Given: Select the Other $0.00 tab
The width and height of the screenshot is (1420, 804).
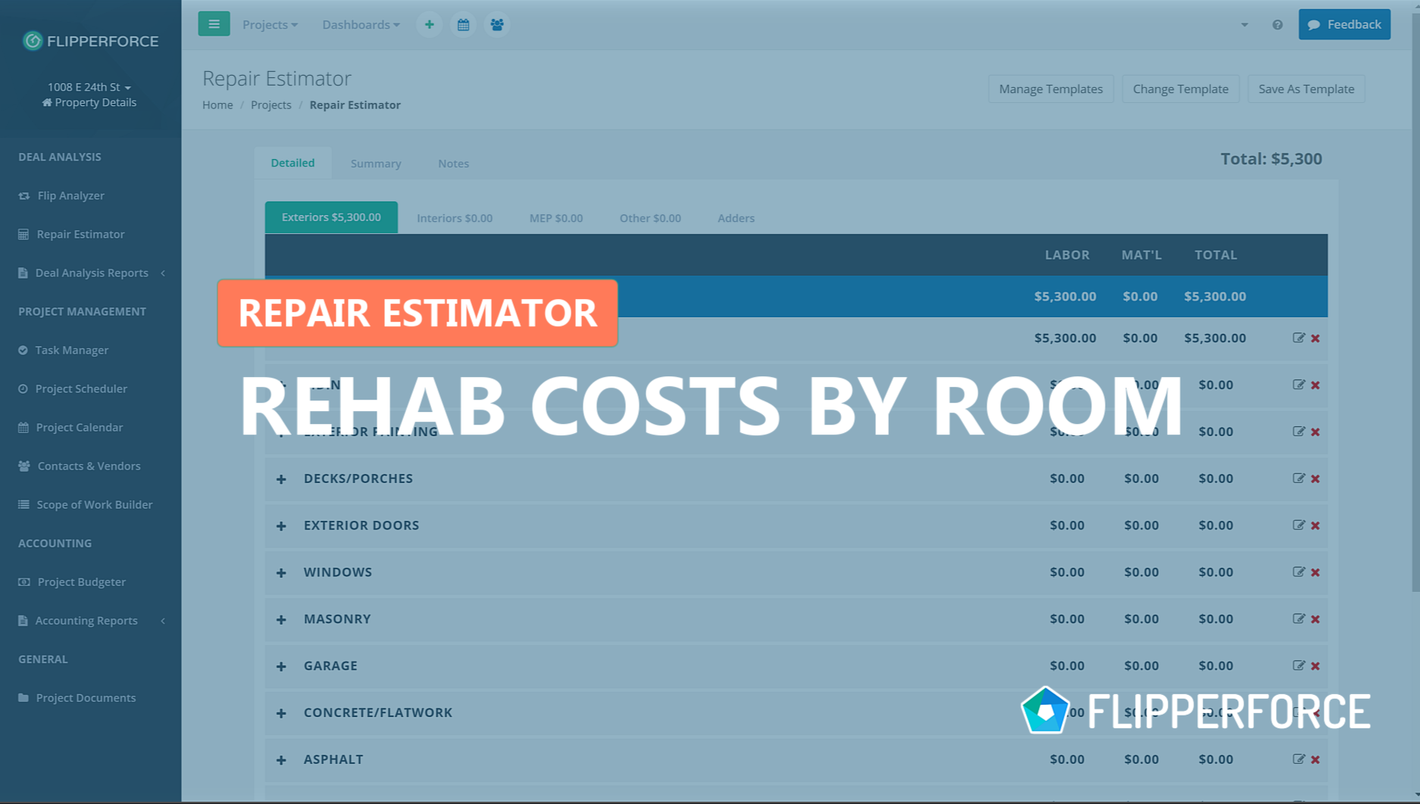Looking at the screenshot, I should 650,218.
